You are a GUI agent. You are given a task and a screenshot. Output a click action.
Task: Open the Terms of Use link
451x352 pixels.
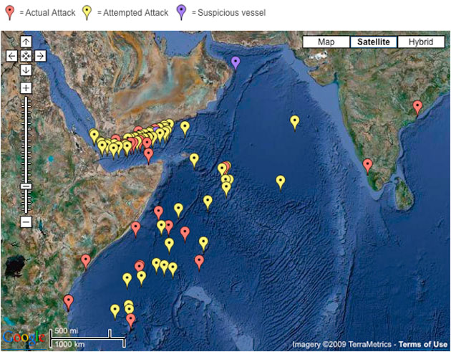(423, 344)
